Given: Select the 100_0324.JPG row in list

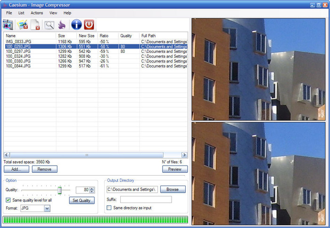Looking at the screenshot, I should tap(96, 56).
